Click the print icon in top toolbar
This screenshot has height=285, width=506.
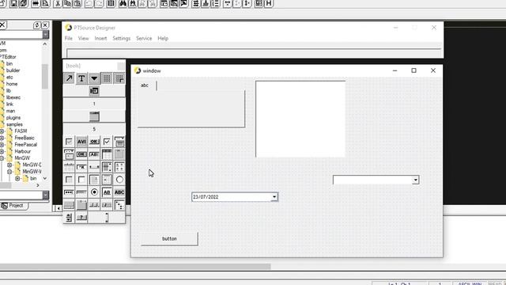pyautogui.click(x=35, y=3)
